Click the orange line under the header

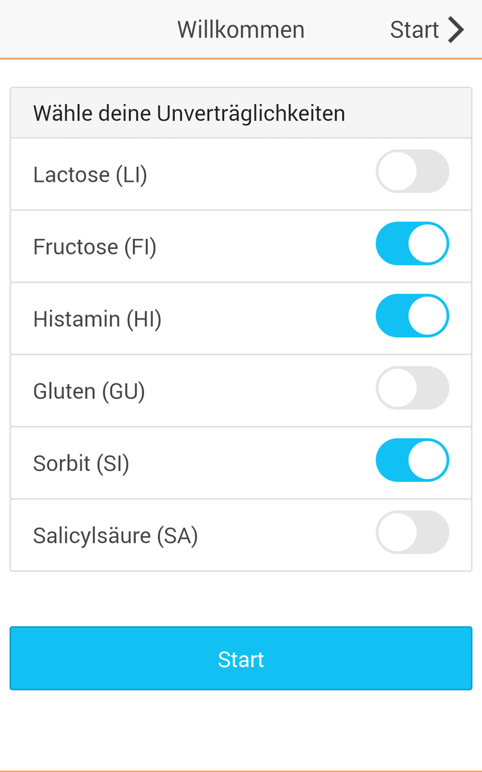click(x=241, y=59)
